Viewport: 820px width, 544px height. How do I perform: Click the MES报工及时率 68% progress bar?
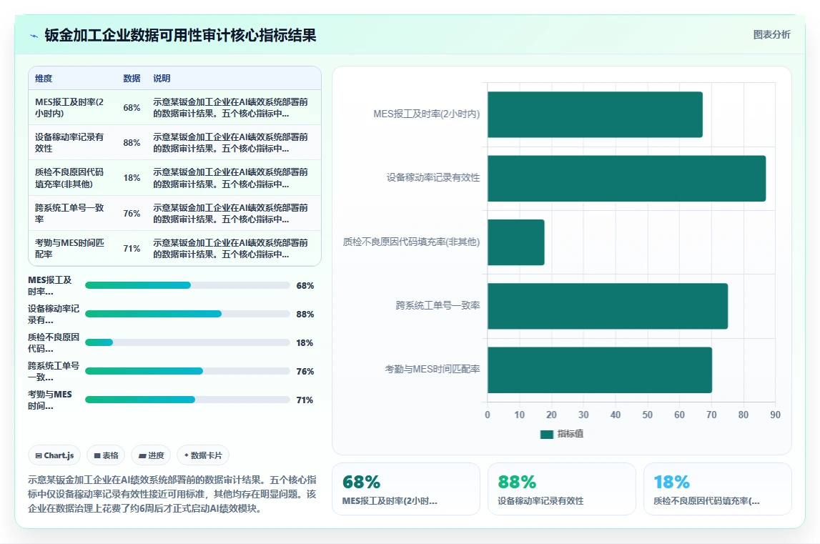(x=188, y=285)
